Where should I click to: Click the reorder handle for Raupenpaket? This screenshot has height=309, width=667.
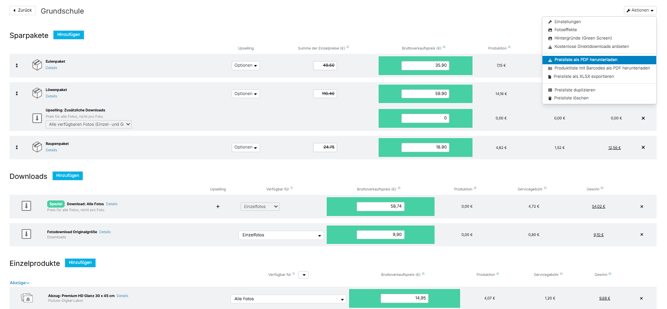(17, 147)
